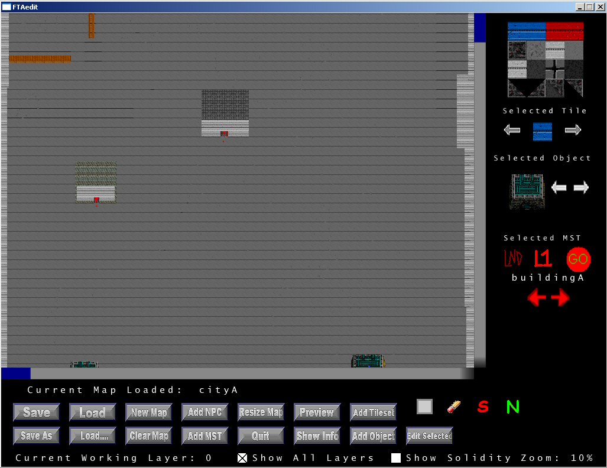Click the horizontal scrollbar below the map

(236, 373)
